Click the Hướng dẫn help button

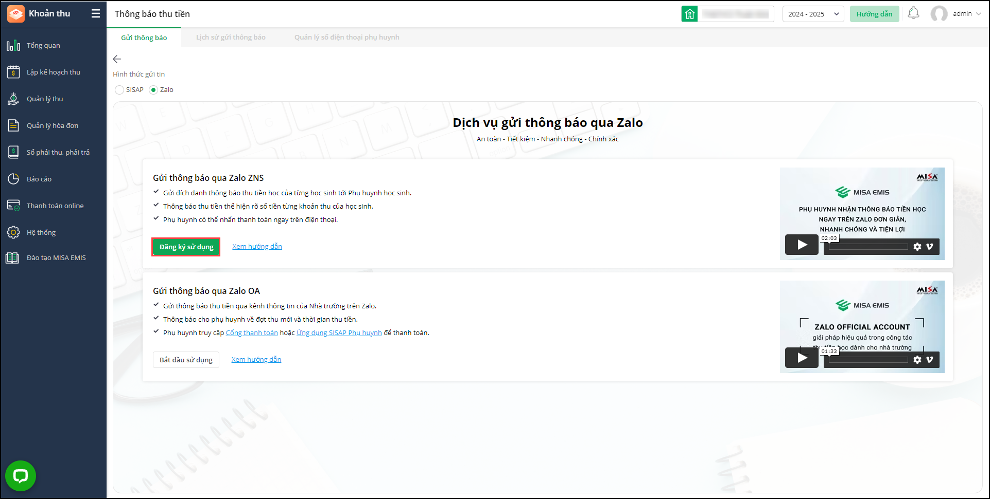874,14
